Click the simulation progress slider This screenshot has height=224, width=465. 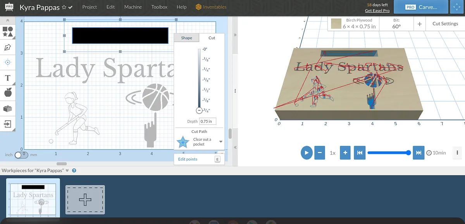387,153
